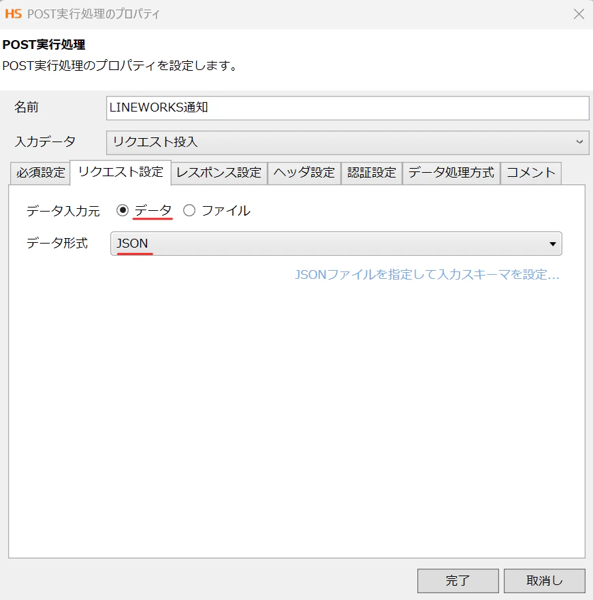Go to the ヘッダ設定 tab
Viewport: 593px width, 600px height.
(304, 173)
